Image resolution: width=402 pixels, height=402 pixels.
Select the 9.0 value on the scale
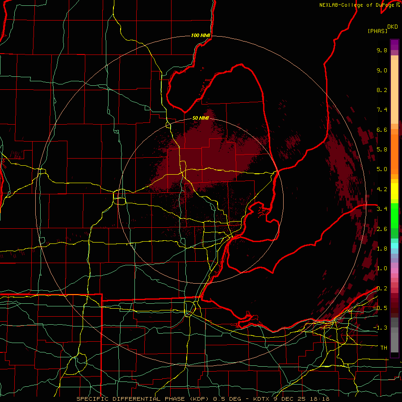pyautogui.click(x=382, y=70)
